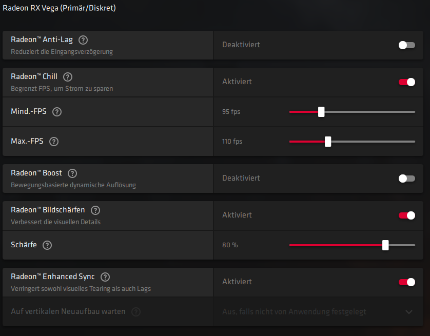Click the 80 % sharpness value
430x336 pixels.
click(x=229, y=245)
